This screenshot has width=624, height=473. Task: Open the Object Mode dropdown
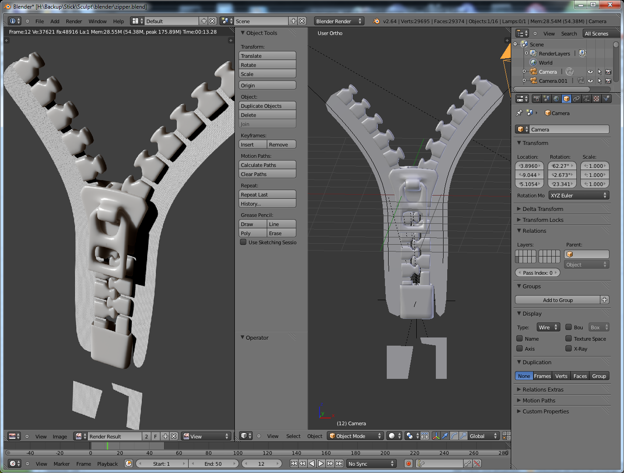(355, 436)
